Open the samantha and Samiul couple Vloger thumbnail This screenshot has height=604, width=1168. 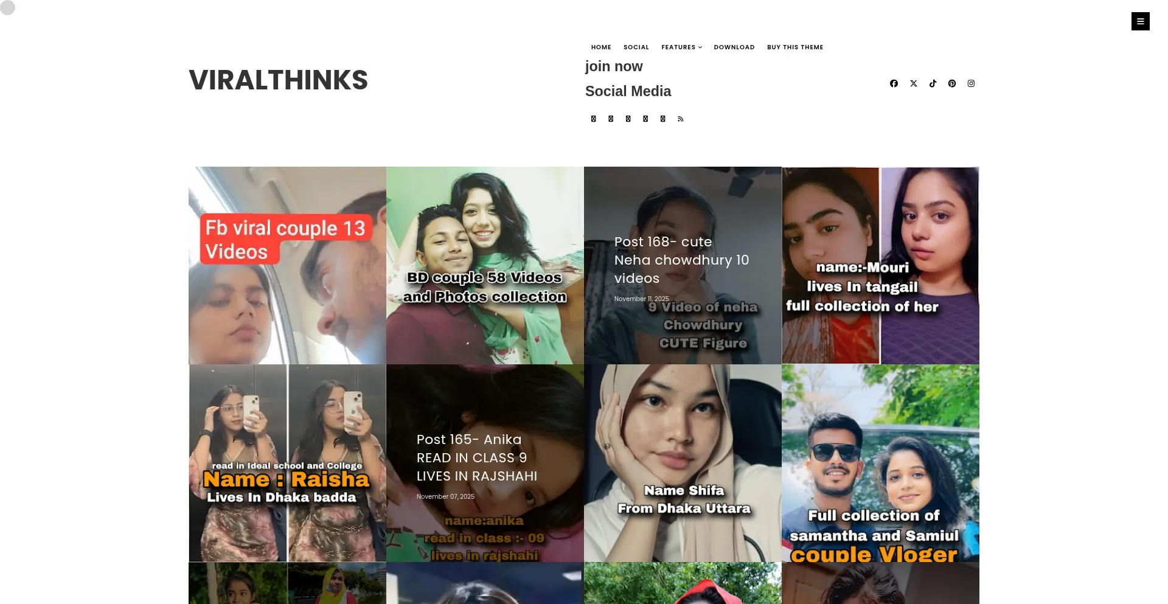coord(880,463)
